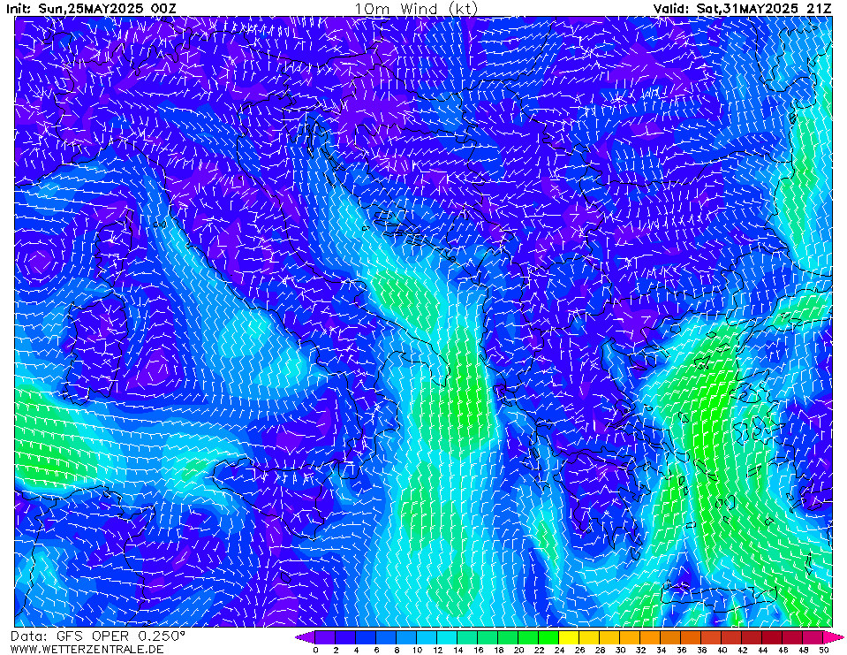The height and width of the screenshot is (655, 847).
Task: Select the yellow 24–26 kt swatch
Action: coord(570,637)
